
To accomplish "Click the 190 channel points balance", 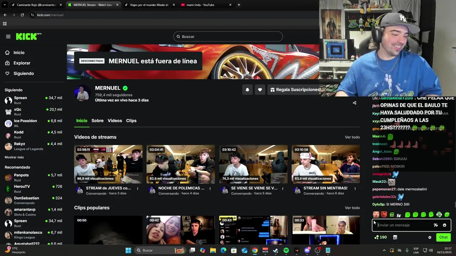I will 380,238.
